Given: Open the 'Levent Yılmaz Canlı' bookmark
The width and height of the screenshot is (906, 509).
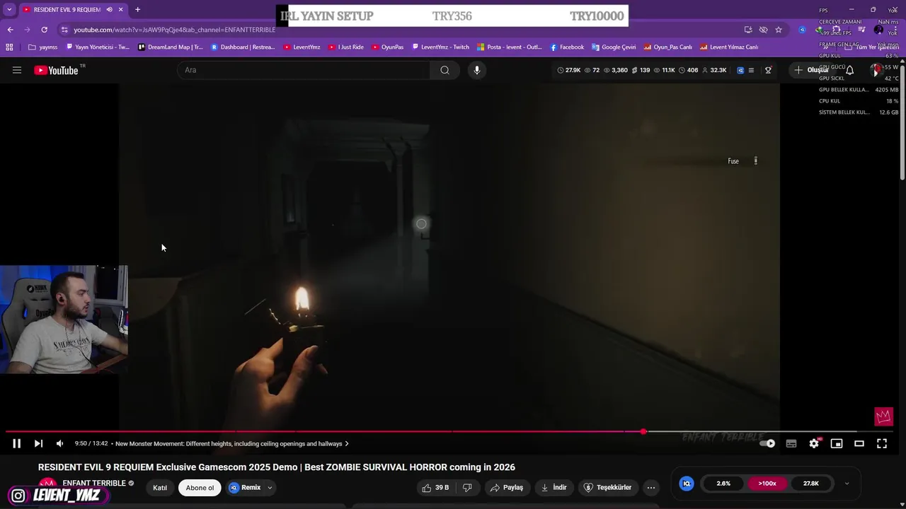Looking at the screenshot, I should click(729, 47).
